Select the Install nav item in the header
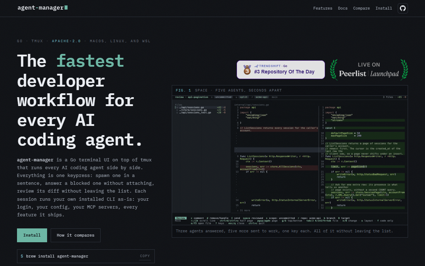 (384, 8)
